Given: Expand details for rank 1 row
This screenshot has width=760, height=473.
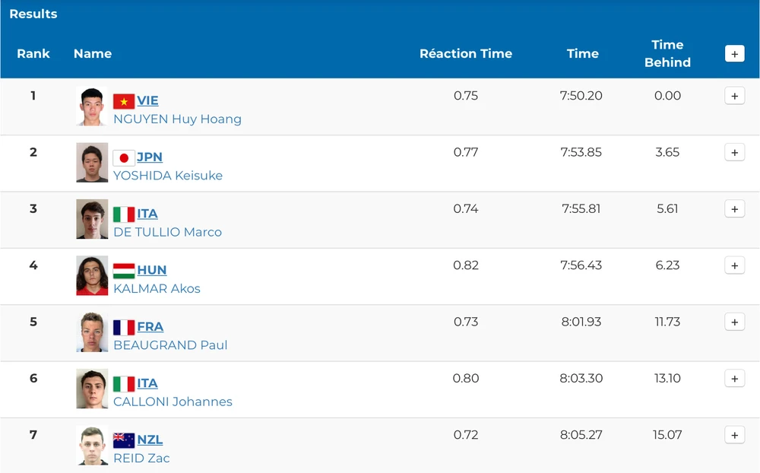Looking at the screenshot, I should coord(734,97).
